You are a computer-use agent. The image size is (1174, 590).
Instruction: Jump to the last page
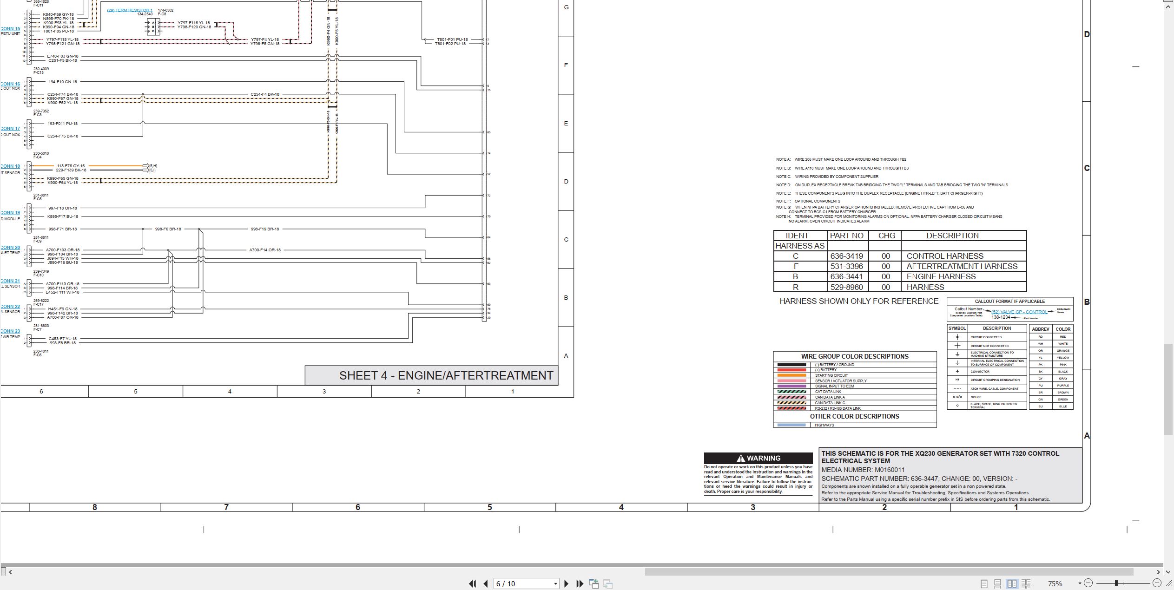[580, 583]
